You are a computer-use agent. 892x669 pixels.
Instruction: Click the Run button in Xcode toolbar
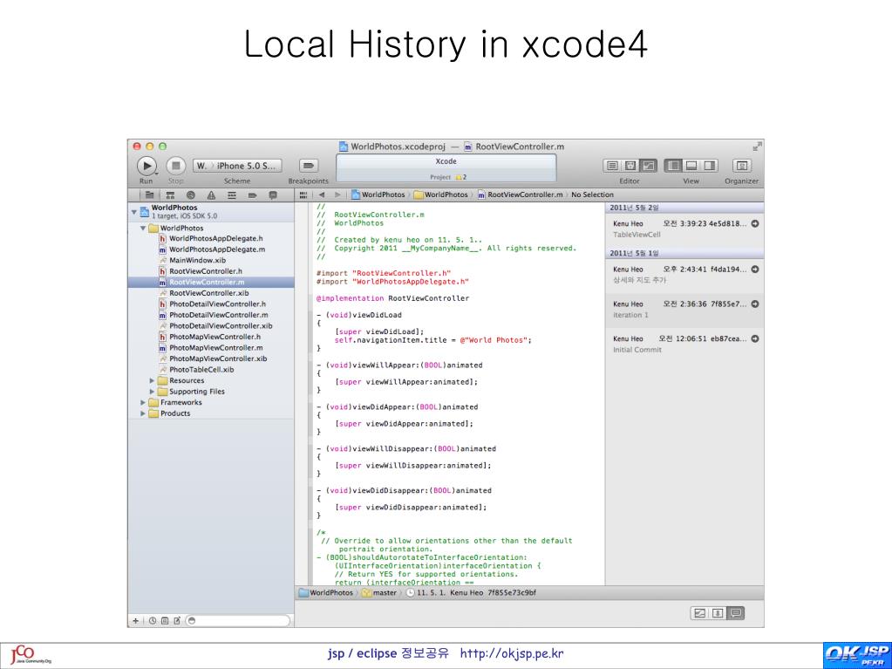point(146,166)
